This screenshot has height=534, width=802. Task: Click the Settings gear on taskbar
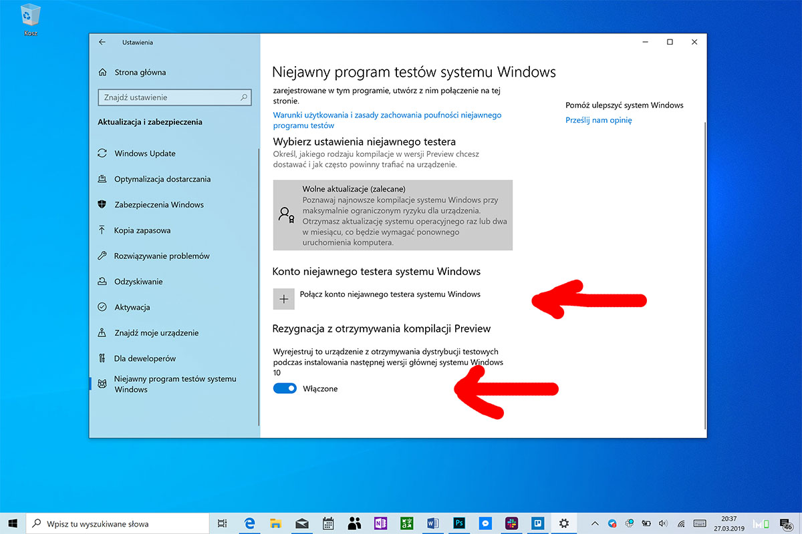point(563,524)
